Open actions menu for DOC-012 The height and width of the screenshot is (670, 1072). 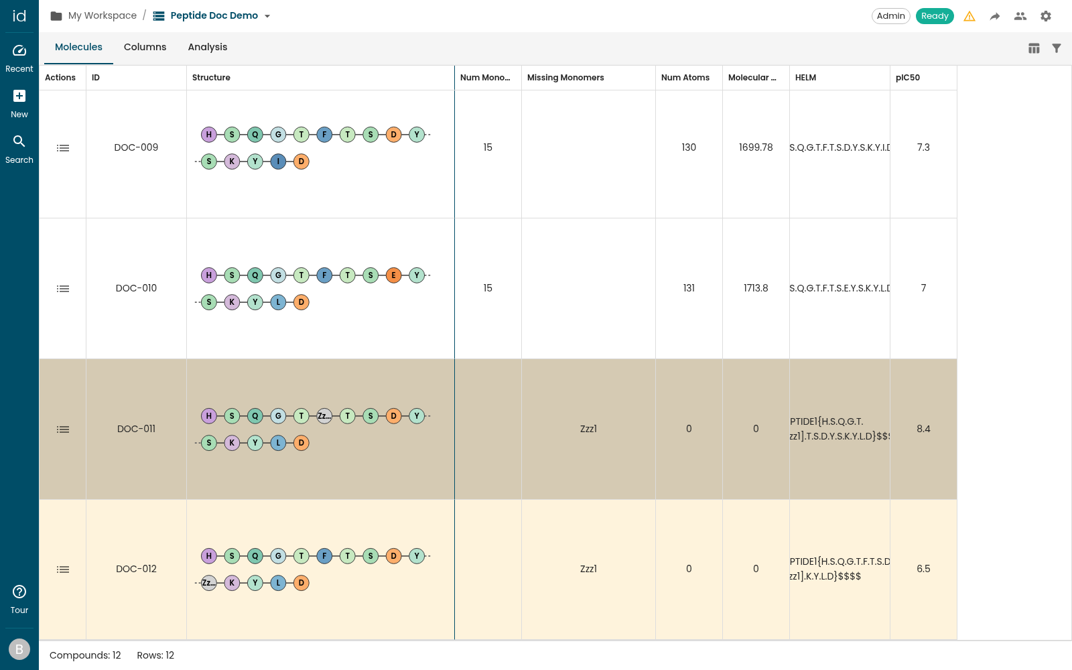point(63,569)
